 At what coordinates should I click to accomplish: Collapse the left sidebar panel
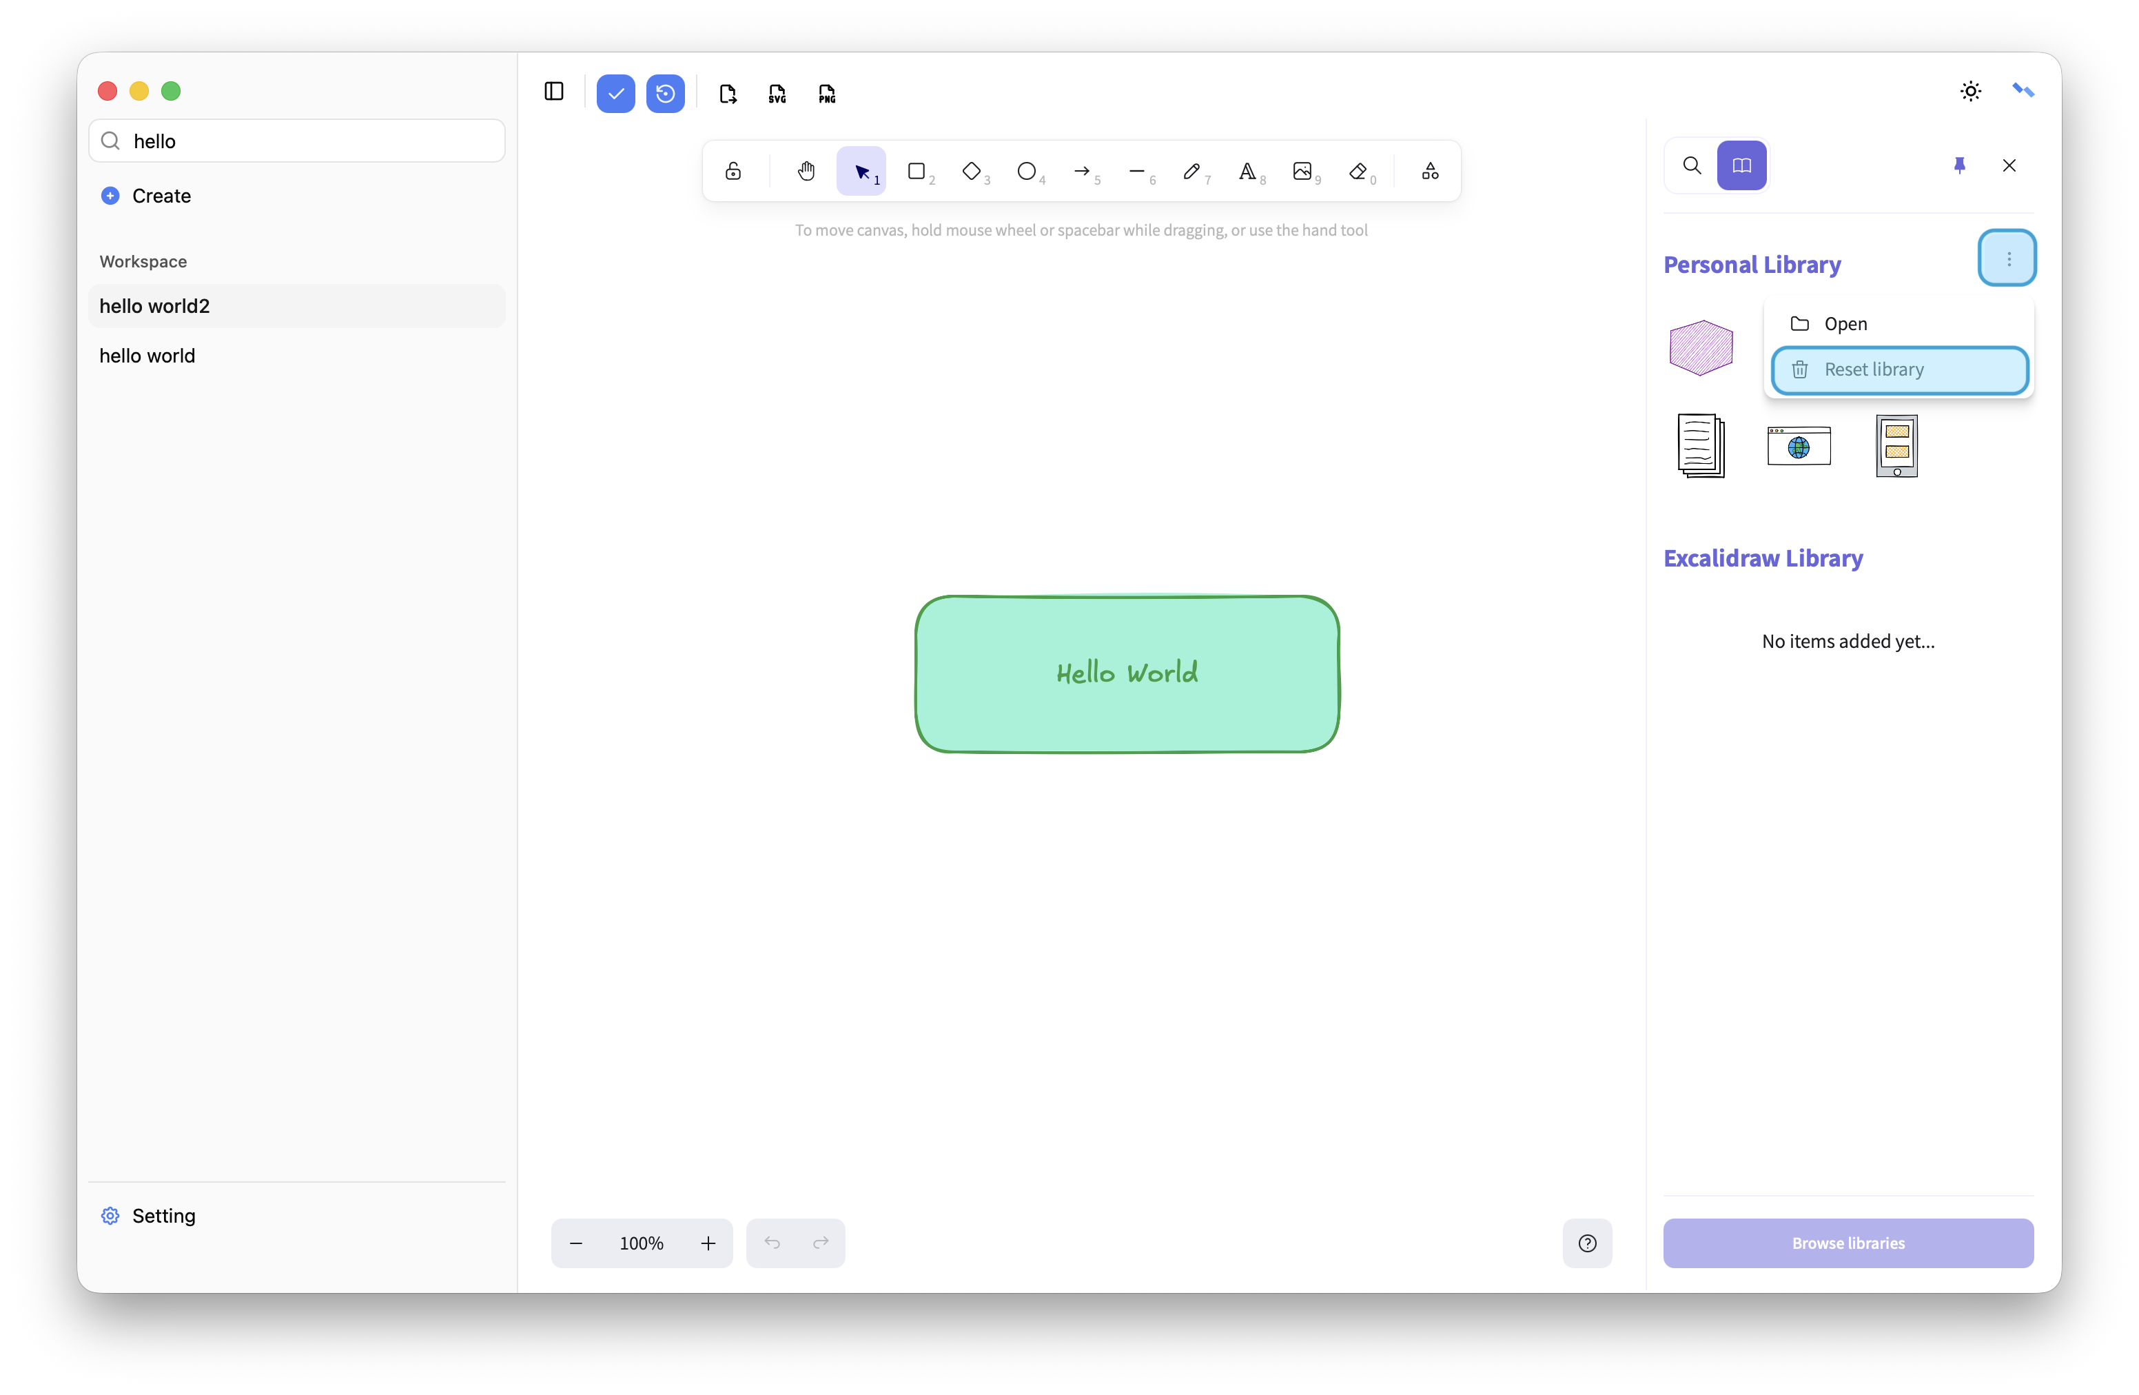(x=553, y=92)
